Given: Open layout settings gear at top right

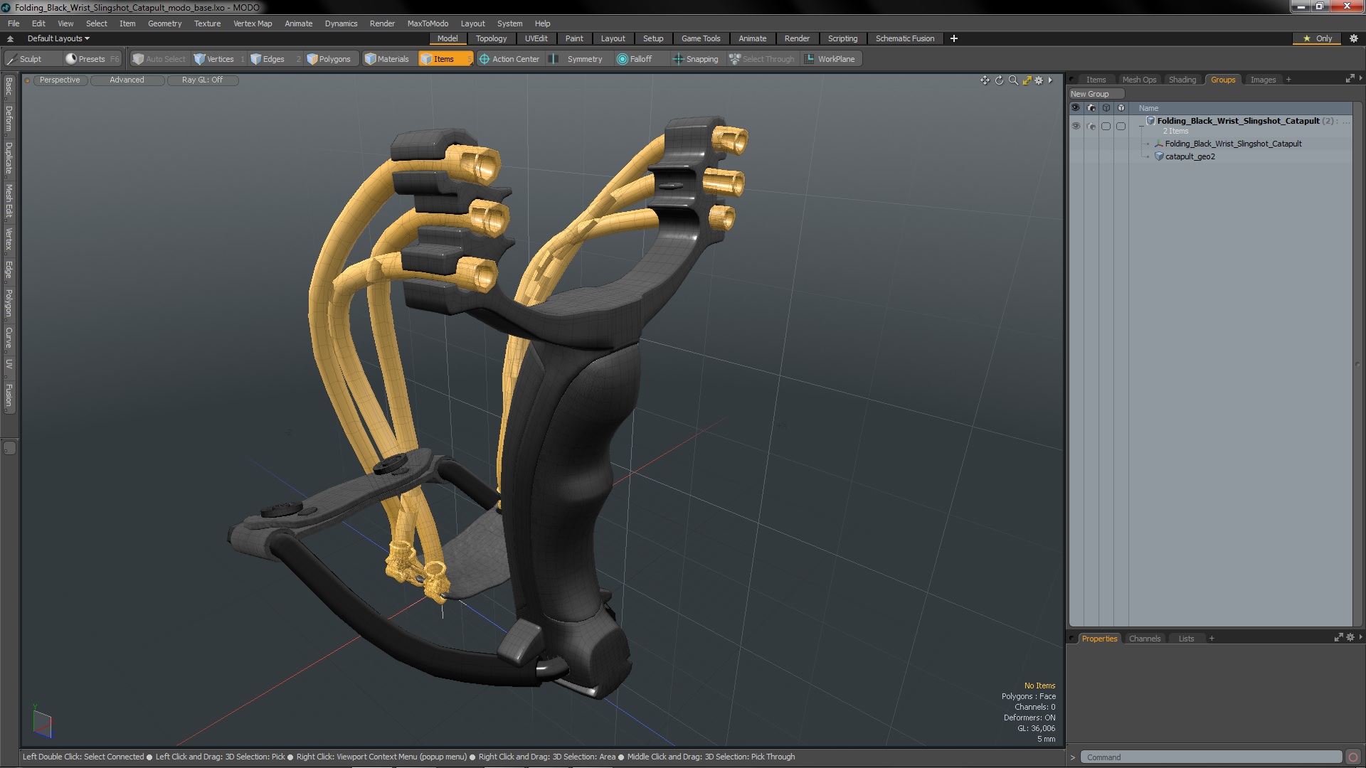Looking at the screenshot, I should (1354, 38).
